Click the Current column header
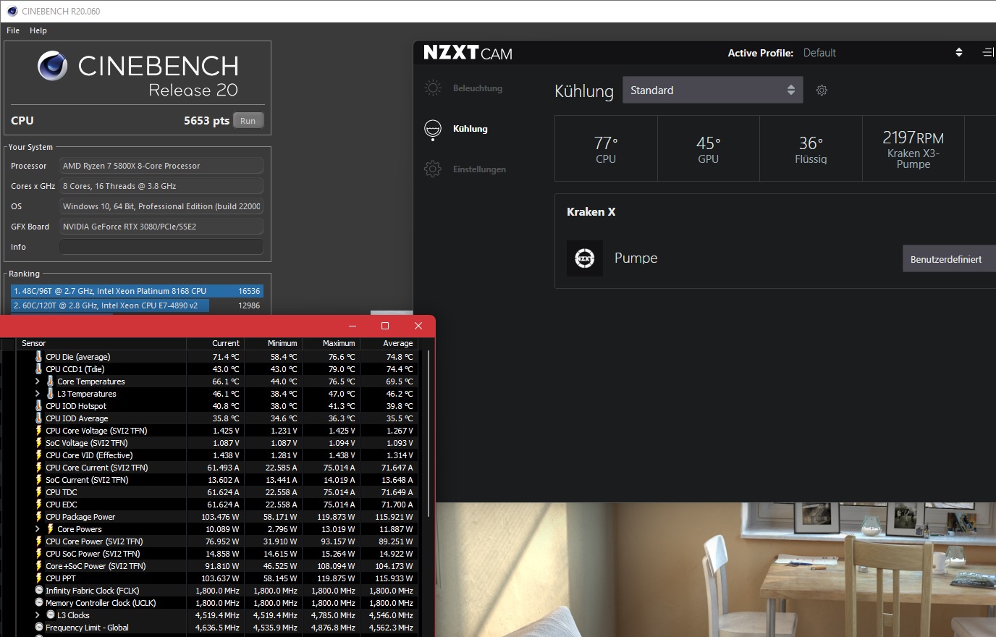 216,343
